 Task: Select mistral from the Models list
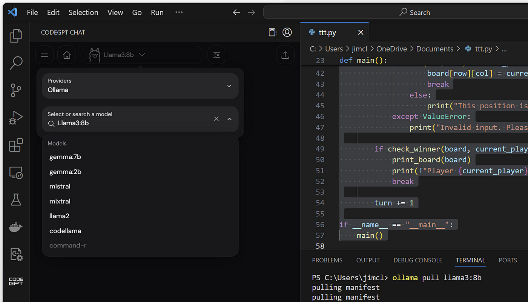[60, 186]
